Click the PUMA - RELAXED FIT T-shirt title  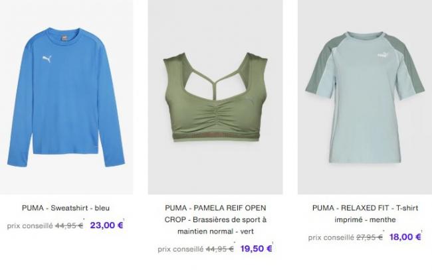(x=365, y=214)
